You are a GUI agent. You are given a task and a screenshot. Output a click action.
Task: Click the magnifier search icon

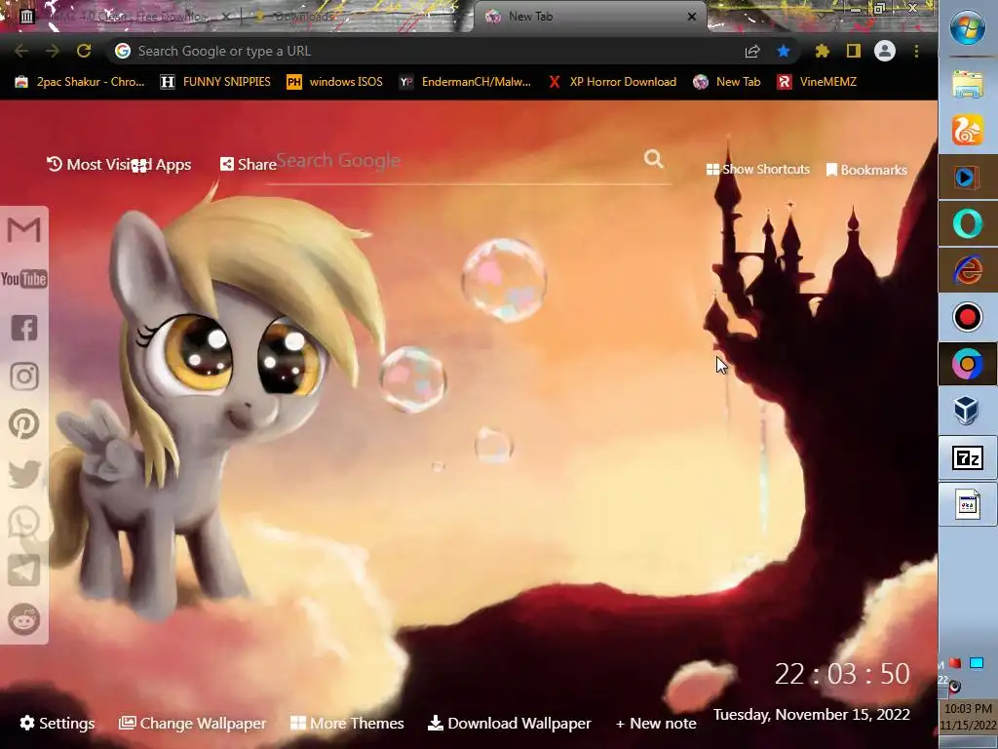pyautogui.click(x=654, y=159)
